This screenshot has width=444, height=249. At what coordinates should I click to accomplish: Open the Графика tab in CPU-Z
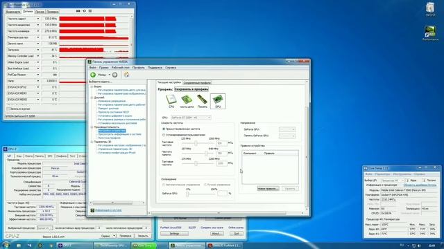tap(61, 156)
